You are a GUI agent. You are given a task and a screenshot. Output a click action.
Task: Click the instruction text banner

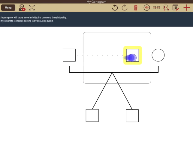point(34,19)
